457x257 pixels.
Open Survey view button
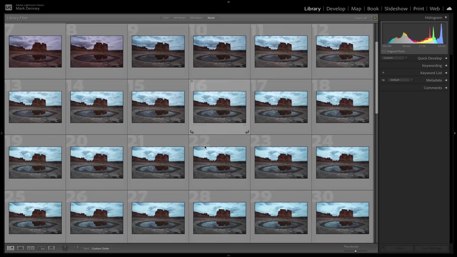point(41,248)
